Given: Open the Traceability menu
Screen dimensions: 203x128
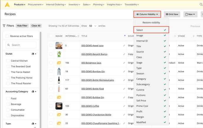Looking at the screenshot, I should (x=132, y=4).
